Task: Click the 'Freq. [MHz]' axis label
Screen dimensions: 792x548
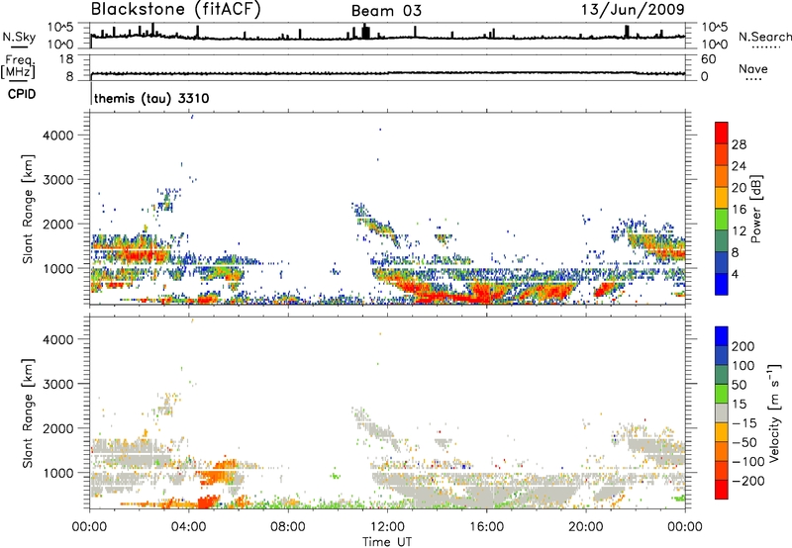Action: coord(19,66)
